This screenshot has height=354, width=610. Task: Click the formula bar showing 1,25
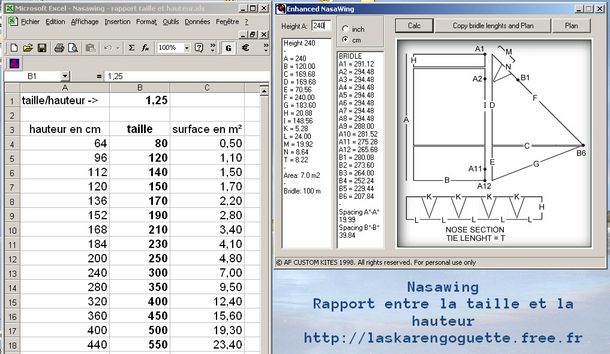(187, 77)
